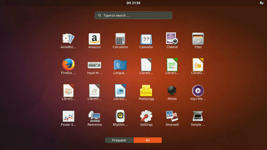Launch the Cheese webcam app

172,38
